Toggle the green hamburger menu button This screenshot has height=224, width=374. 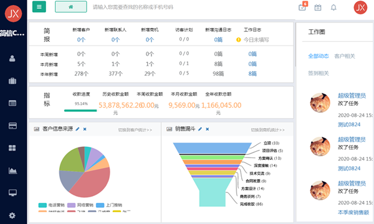tap(39, 7)
